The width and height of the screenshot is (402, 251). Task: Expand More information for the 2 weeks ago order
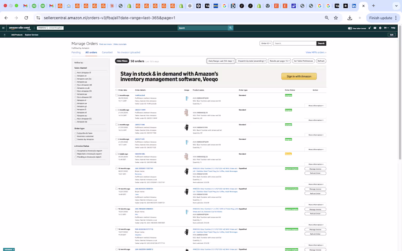(x=316, y=164)
